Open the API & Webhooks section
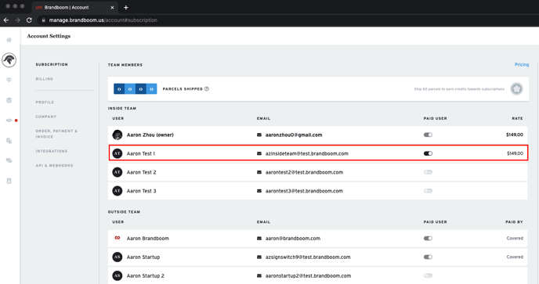The image size is (539, 284). [54, 166]
